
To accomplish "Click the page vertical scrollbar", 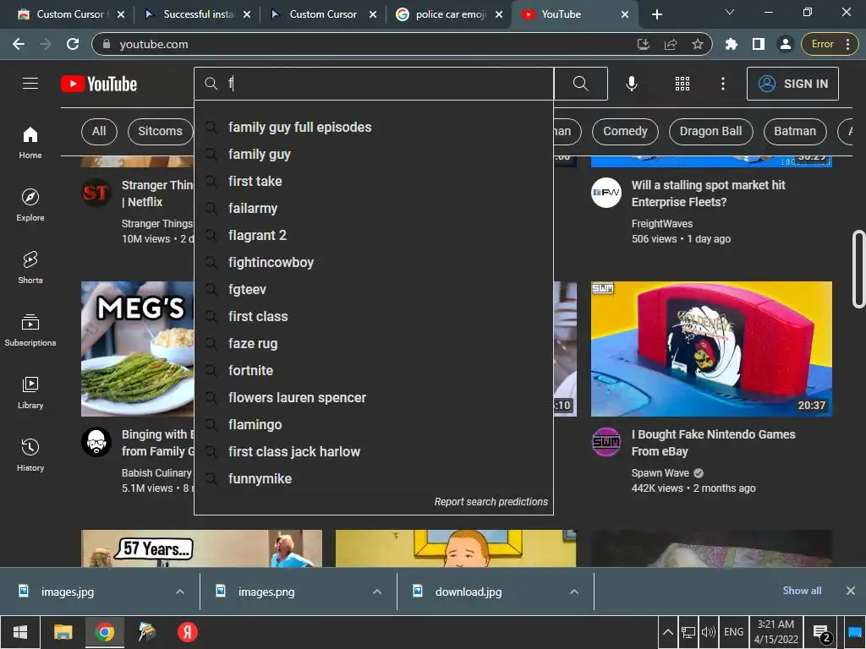I will pos(858,269).
